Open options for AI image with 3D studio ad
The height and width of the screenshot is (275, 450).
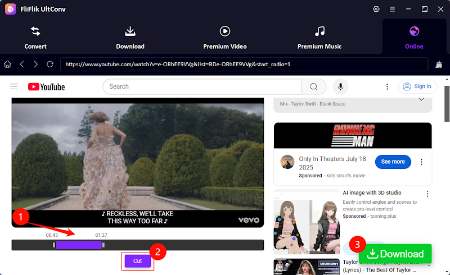(x=427, y=194)
